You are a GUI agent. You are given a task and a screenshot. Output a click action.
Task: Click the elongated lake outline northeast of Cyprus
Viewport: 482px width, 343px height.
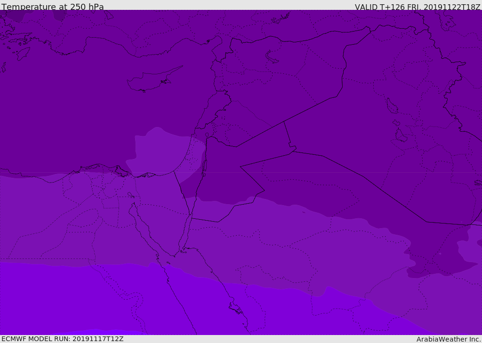[x=272, y=57]
